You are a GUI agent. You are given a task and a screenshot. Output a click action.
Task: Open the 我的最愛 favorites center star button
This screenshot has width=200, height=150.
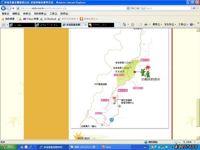tap(8, 19)
